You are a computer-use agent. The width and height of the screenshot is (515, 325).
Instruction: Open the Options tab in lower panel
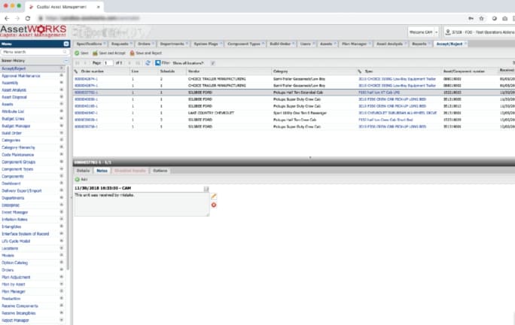(x=160, y=171)
